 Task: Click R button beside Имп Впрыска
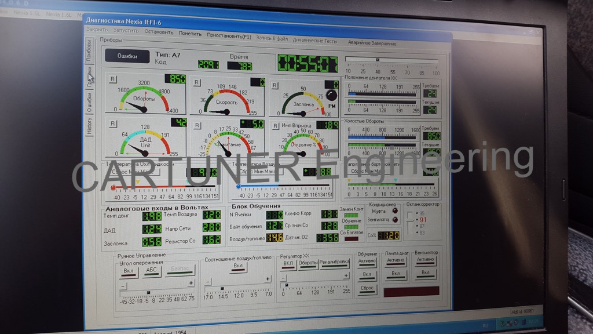point(275,126)
